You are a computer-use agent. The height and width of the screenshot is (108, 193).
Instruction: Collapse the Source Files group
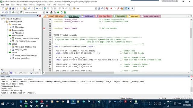(8, 25)
